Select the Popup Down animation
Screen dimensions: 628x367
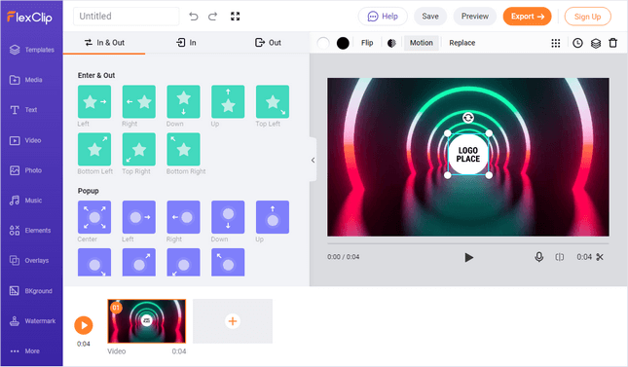(228, 217)
